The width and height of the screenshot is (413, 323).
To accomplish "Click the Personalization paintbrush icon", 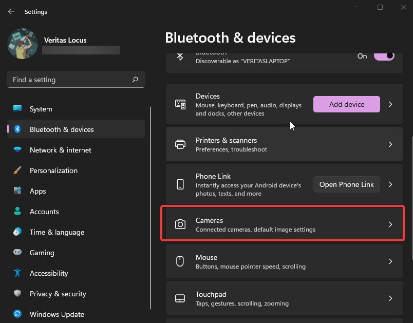I will point(17,170).
